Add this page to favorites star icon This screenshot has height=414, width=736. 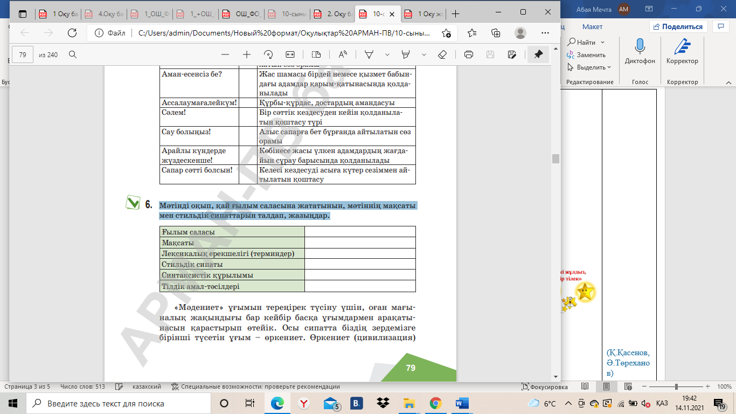pos(446,33)
